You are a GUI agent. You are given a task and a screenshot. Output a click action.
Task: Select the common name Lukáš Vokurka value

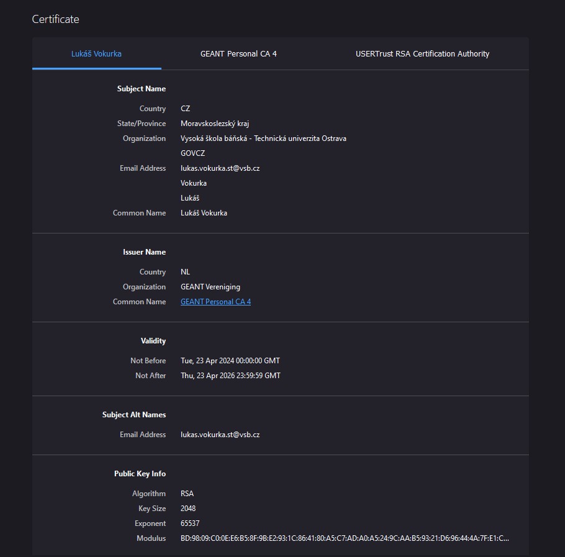click(204, 213)
